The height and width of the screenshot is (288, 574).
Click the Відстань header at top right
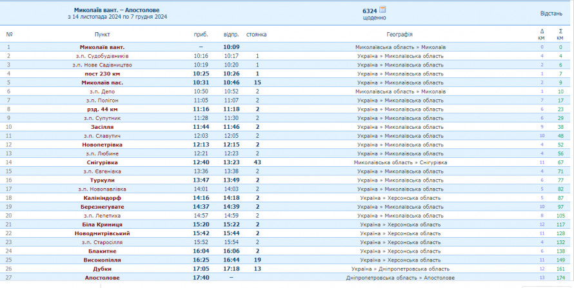551,14
